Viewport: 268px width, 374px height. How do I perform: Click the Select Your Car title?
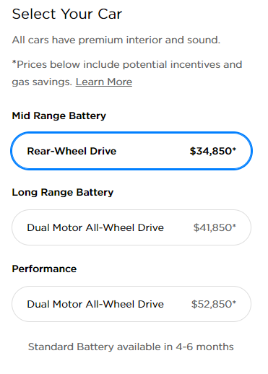pos(67,14)
